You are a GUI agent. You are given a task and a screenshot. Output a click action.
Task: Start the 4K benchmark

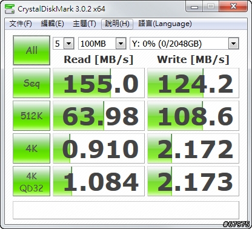31,148
